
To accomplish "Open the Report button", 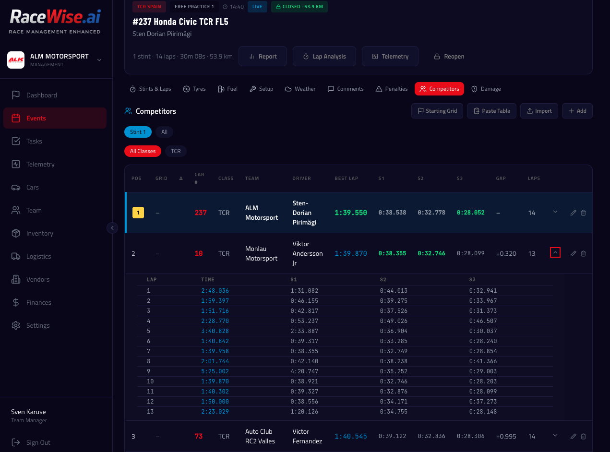I will [x=263, y=56].
